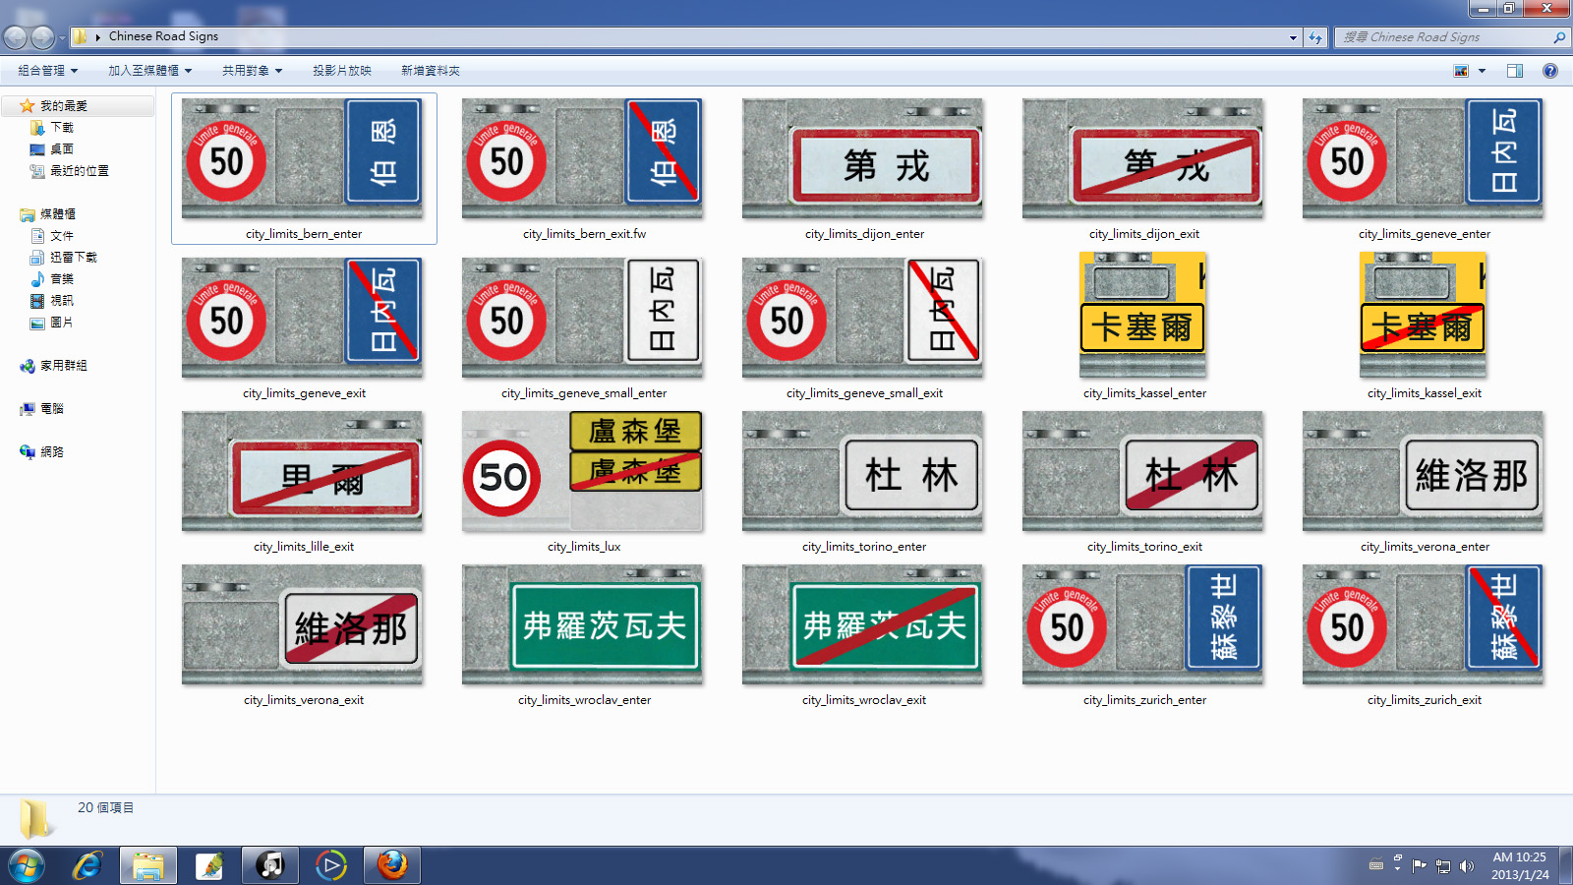
Task: Open the Help question mark icon
Action: point(1550,71)
